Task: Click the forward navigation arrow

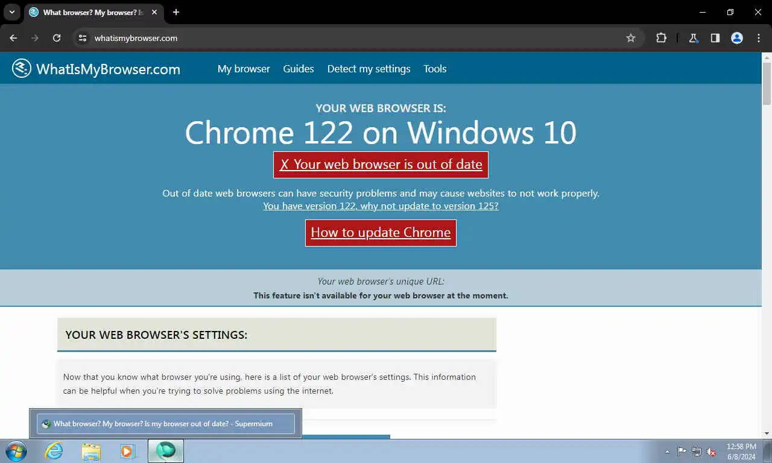Action: pos(35,38)
